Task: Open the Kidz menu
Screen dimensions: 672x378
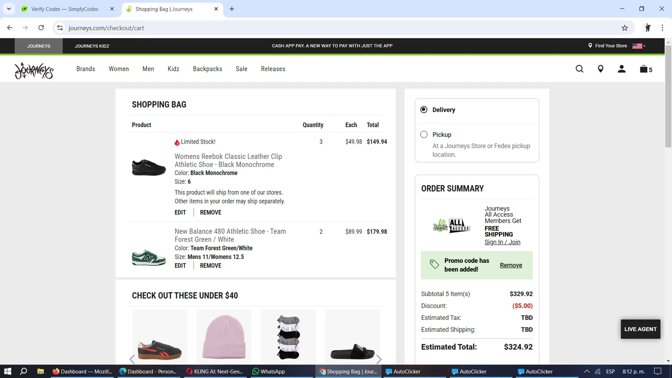Action: point(173,69)
